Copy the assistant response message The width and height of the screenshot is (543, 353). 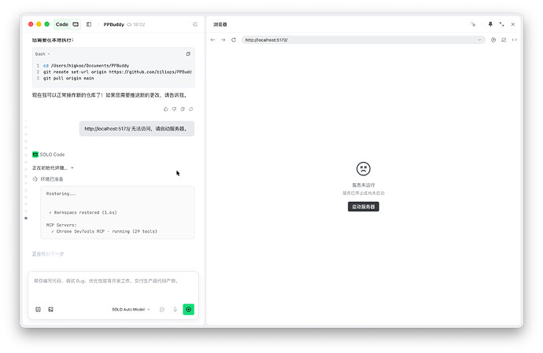(x=183, y=109)
